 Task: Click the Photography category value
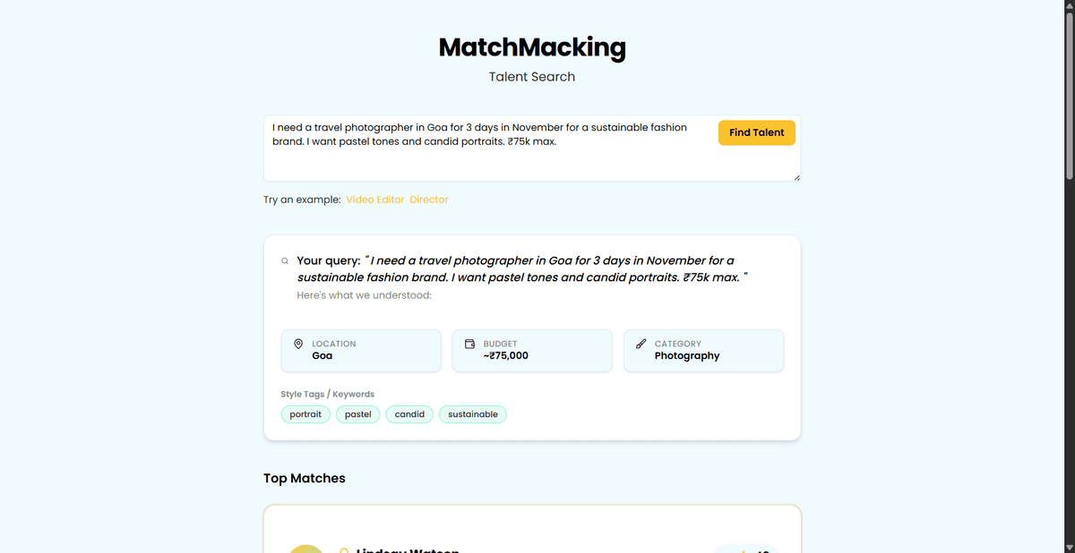tap(686, 355)
